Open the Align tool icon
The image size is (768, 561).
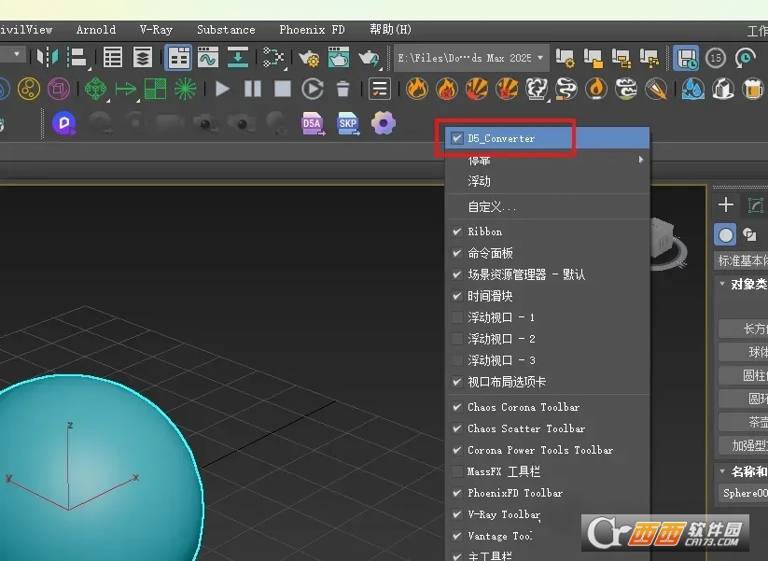[x=77, y=57]
